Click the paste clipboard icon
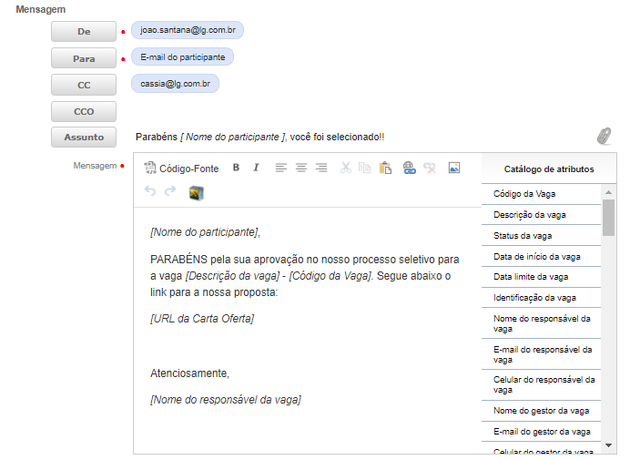Image resolution: width=630 pixels, height=460 pixels. 385,168
